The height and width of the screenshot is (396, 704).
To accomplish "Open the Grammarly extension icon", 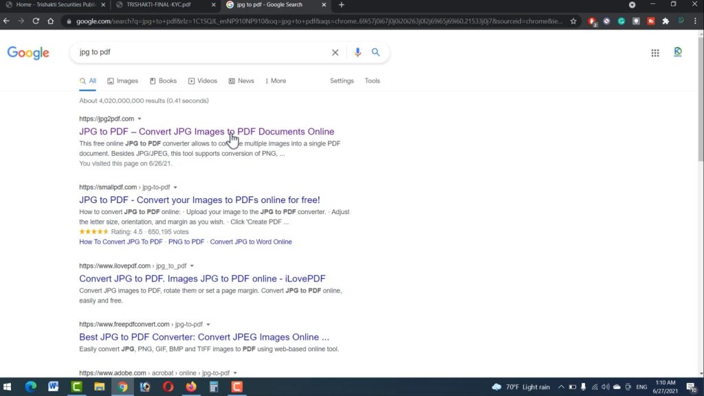I will click(621, 21).
